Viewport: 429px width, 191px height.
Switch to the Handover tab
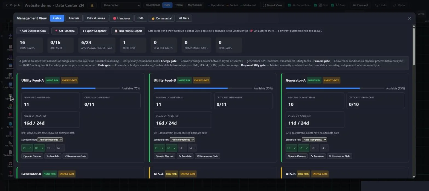tap(121, 18)
